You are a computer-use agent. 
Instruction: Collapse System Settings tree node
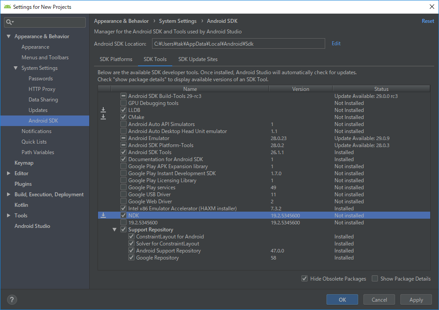pos(16,68)
